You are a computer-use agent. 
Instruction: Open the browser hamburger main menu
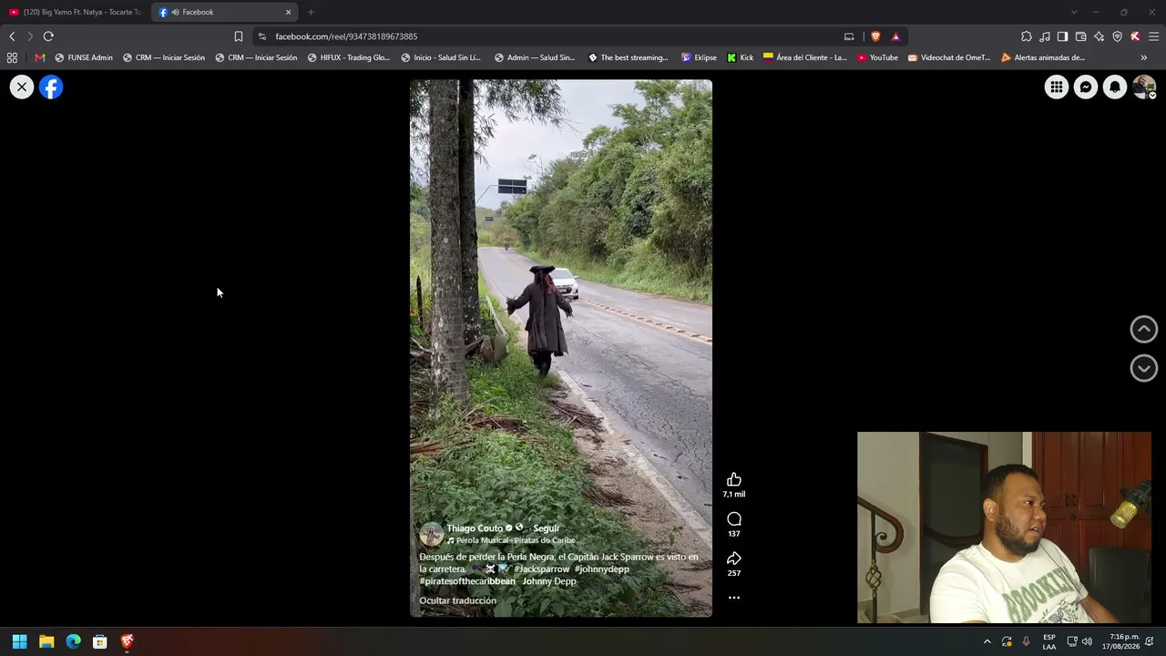coord(1153,36)
